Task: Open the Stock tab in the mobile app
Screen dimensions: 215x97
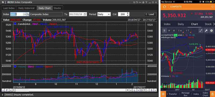Action: (x=208, y=24)
